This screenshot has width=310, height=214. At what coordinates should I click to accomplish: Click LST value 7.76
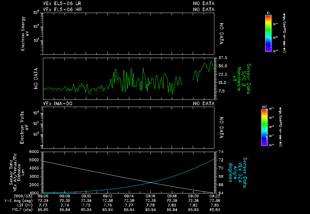click(x=107, y=205)
